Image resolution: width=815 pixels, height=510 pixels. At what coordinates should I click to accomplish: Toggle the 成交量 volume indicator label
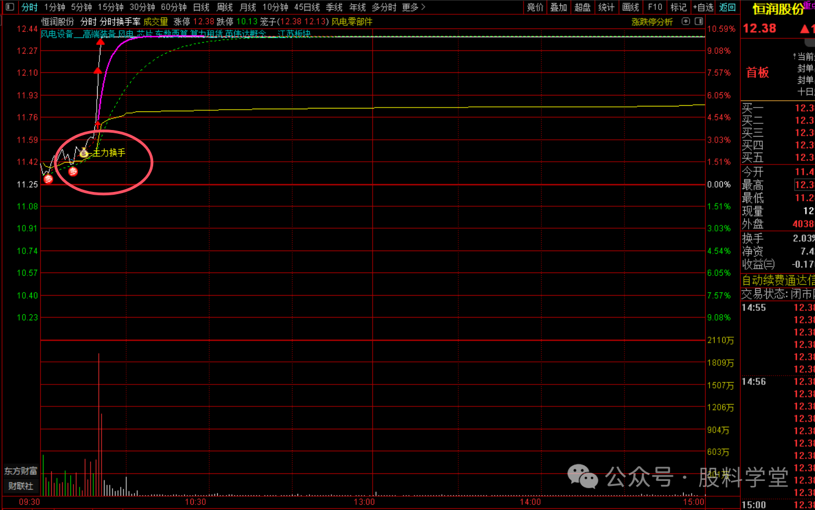click(155, 22)
